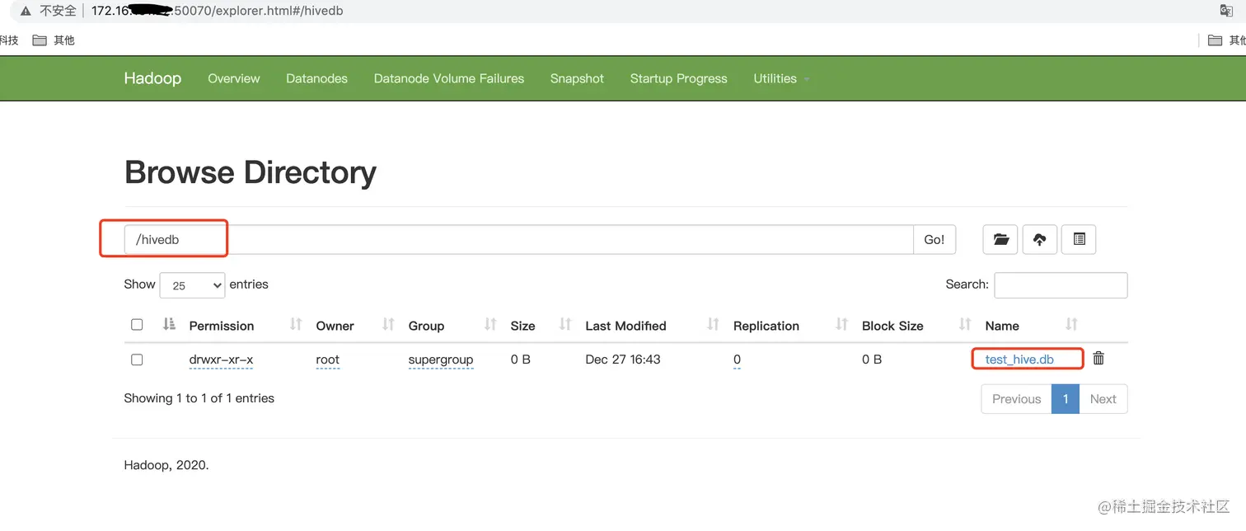Open the Show entries count dropdown
This screenshot has width=1246, height=531.
[192, 285]
